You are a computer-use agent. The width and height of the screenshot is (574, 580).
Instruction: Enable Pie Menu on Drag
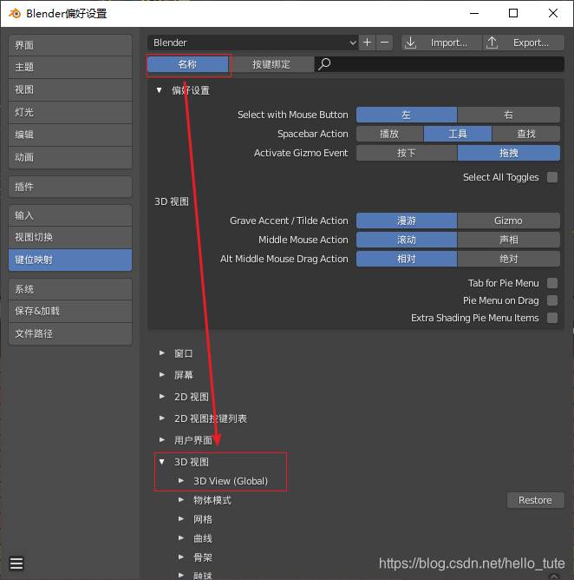(552, 300)
